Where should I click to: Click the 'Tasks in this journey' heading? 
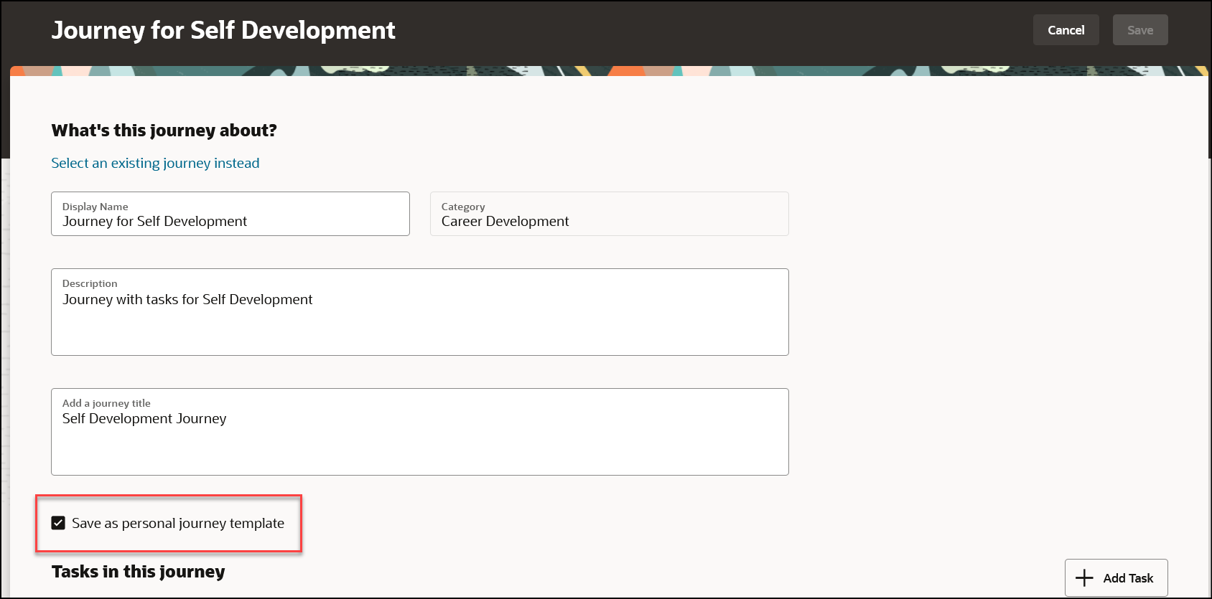[x=138, y=572]
